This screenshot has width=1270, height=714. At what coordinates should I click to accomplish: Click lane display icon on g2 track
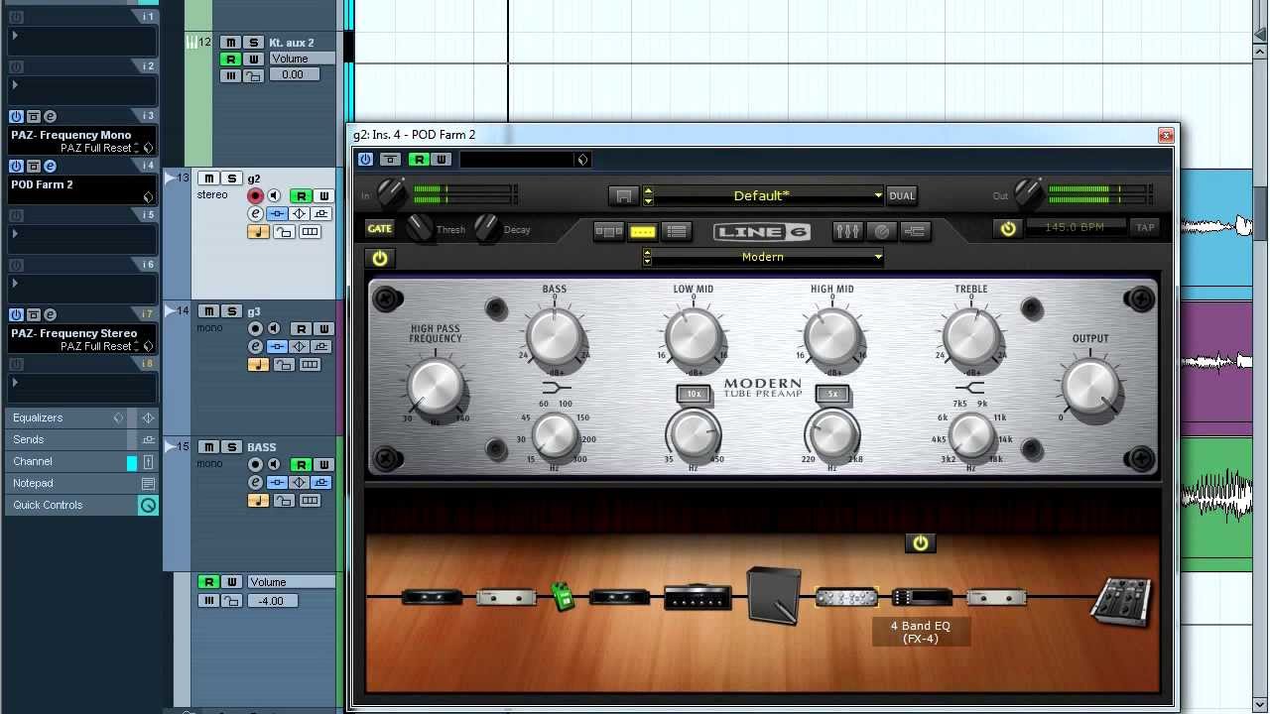click(311, 232)
